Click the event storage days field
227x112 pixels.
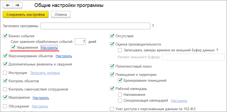(80, 42)
